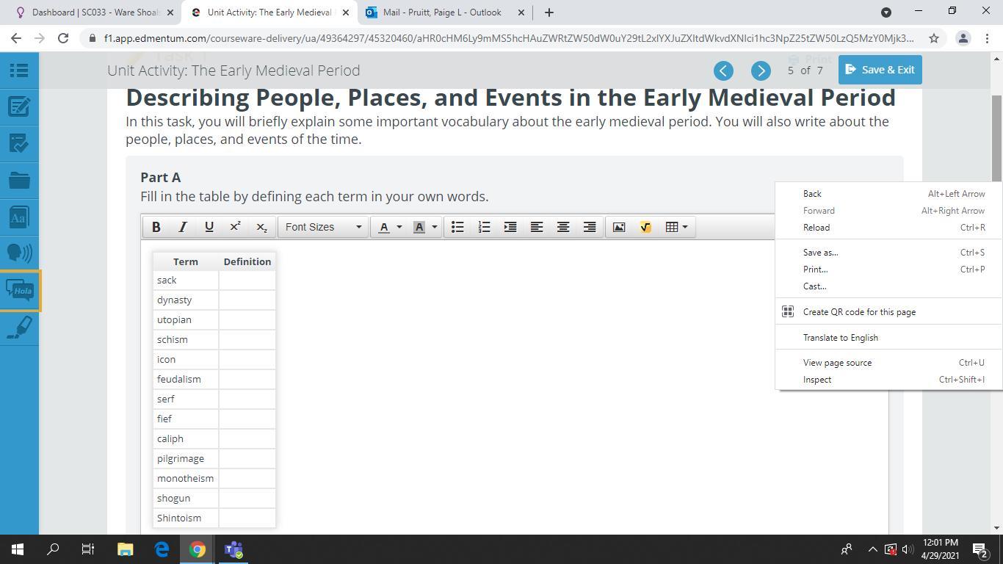Choose Back from the context menu
The height and width of the screenshot is (564, 1003).
click(x=889, y=194)
